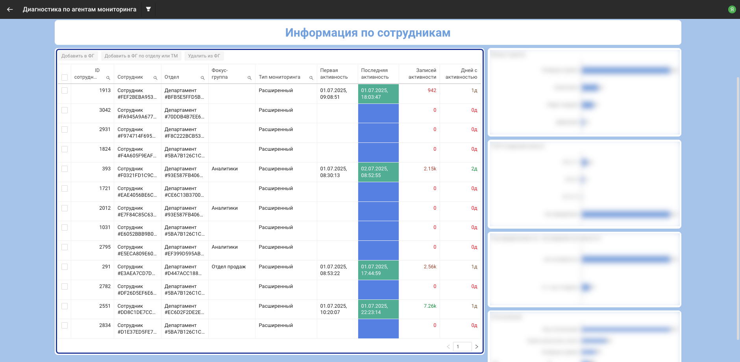This screenshot has width=740, height=362.
Task: Click Добавить в ФГ по отделу или ТМ
Action: pos(141,56)
